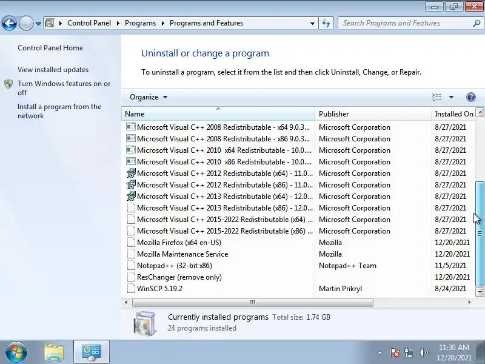Viewport: 485px width, 364px height.
Task: Open Action Center flag tray icon
Action: [x=395, y=352]
